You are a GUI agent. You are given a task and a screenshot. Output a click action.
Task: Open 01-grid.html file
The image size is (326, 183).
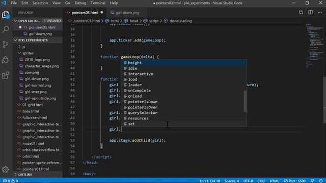click(x=33, y=105)
